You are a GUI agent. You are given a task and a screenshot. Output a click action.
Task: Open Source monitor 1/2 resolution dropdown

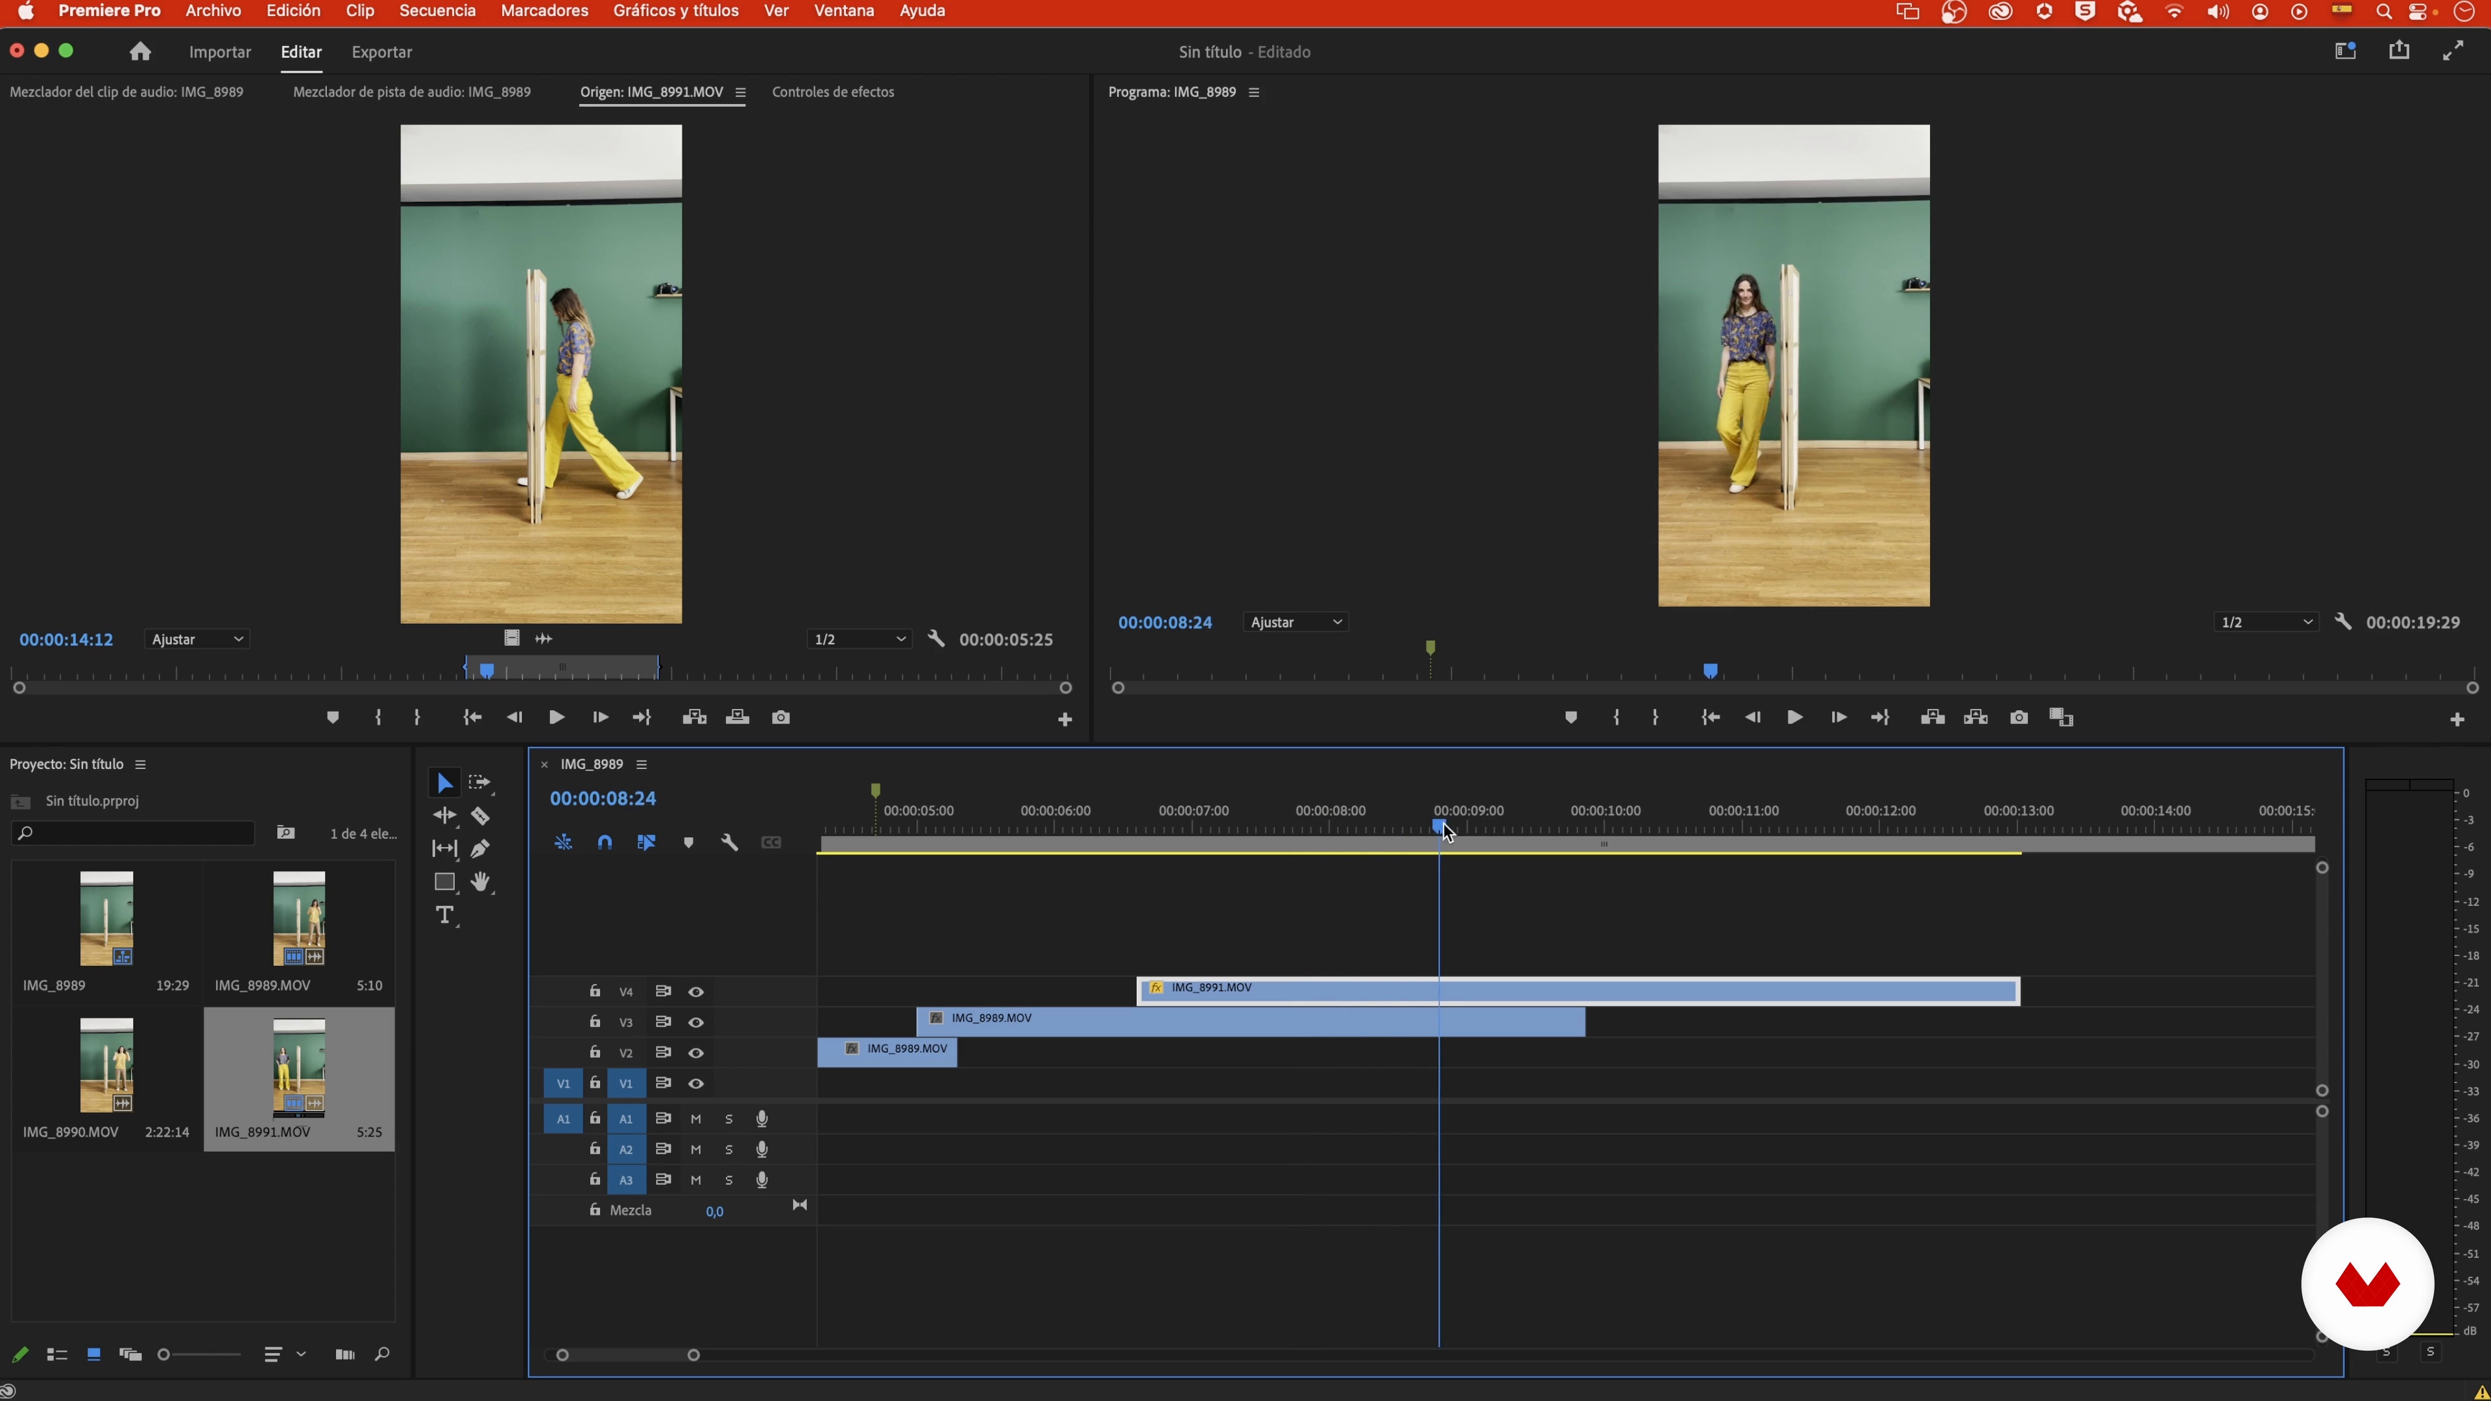coord(859,639)
